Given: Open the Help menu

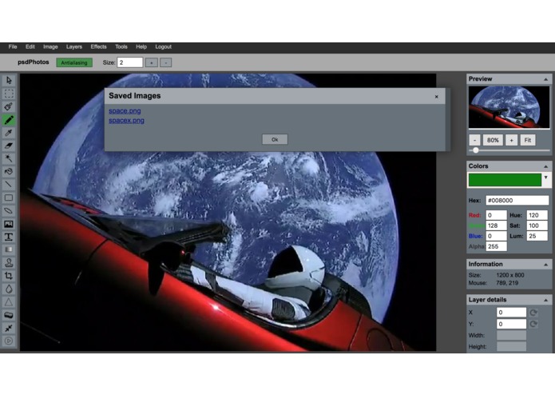Looking at the screenshot, I should [141, 46].
